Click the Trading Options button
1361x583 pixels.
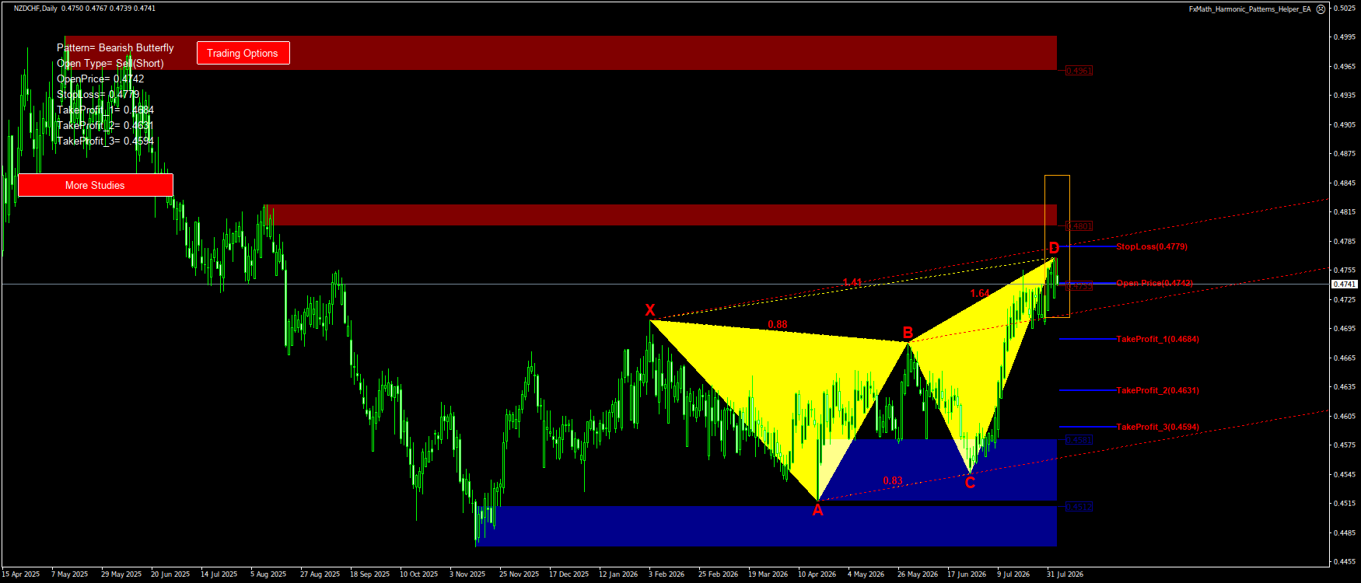click(243, 53)
